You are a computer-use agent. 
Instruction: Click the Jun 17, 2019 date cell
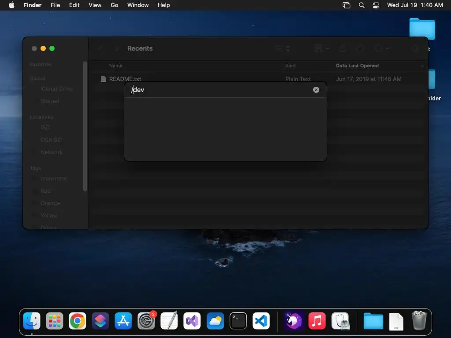click(369, 79)
